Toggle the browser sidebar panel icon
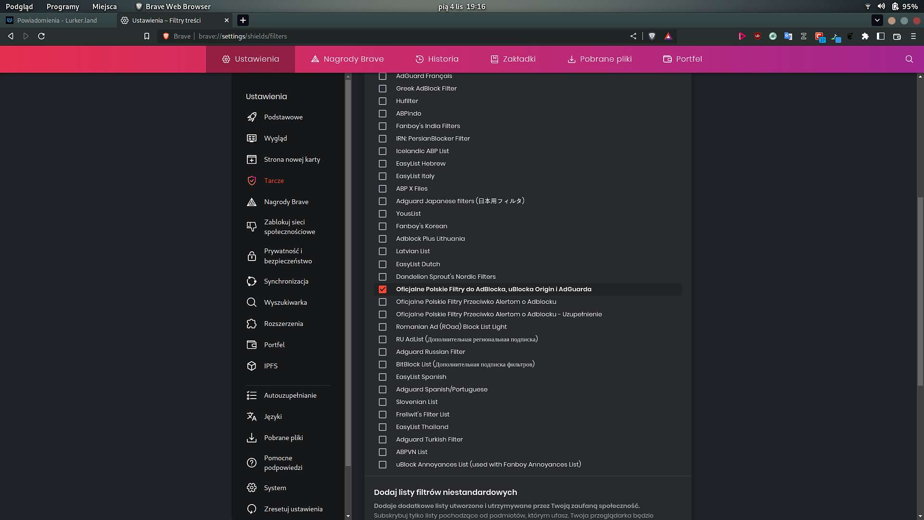 (x=881, y=36)
